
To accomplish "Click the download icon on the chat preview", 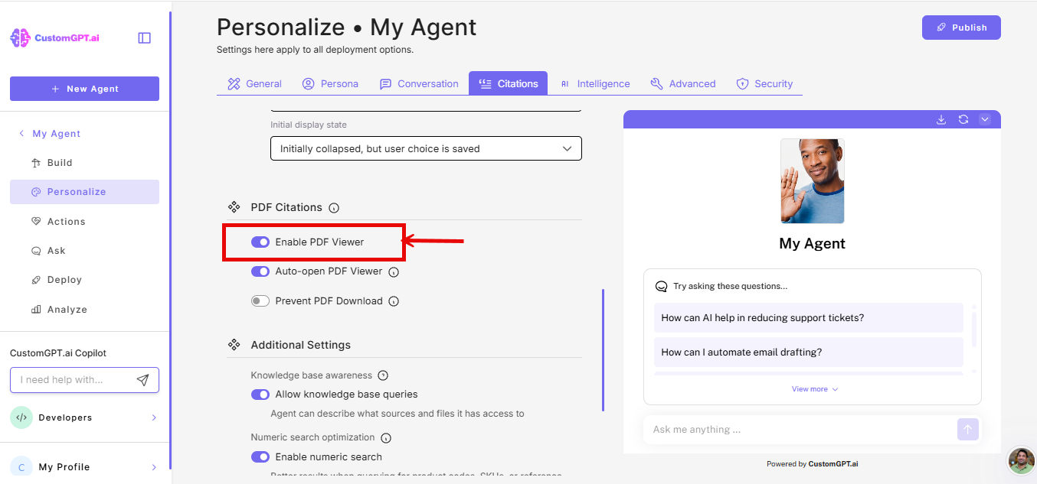I will [x=940, y=119].
